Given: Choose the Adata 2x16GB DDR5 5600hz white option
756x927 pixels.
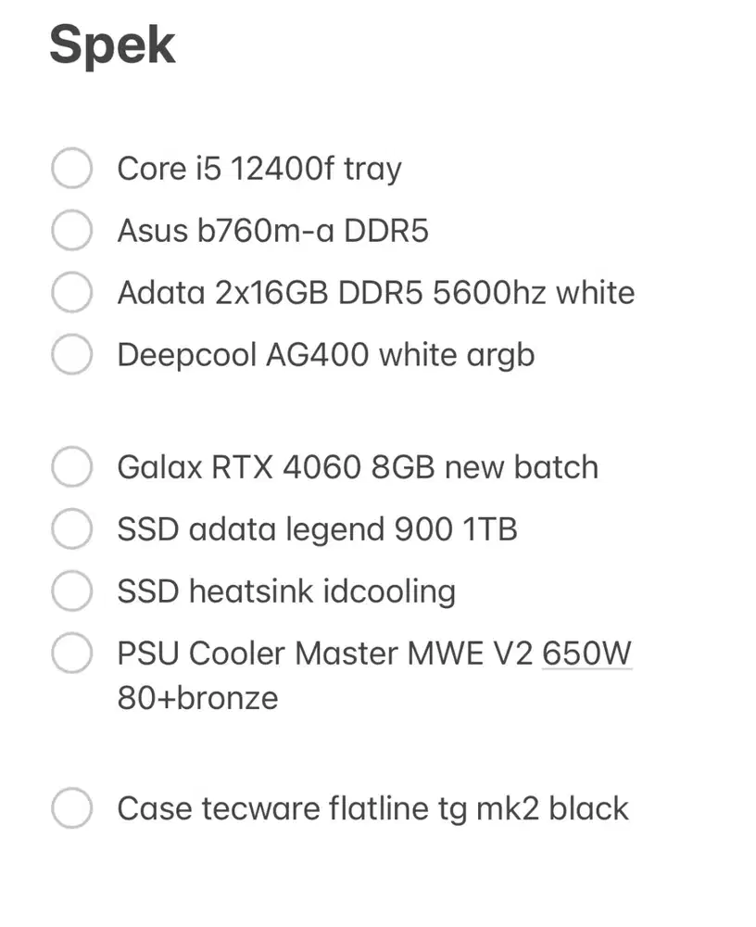Looking at the screenshot, I should coord(71,292).
